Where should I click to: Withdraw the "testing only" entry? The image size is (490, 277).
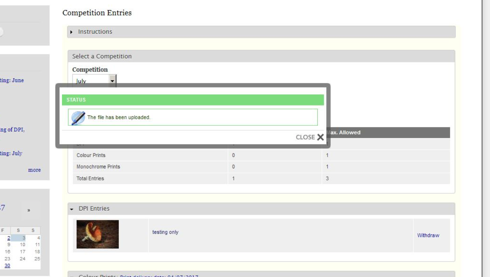[x=428, y=236]
